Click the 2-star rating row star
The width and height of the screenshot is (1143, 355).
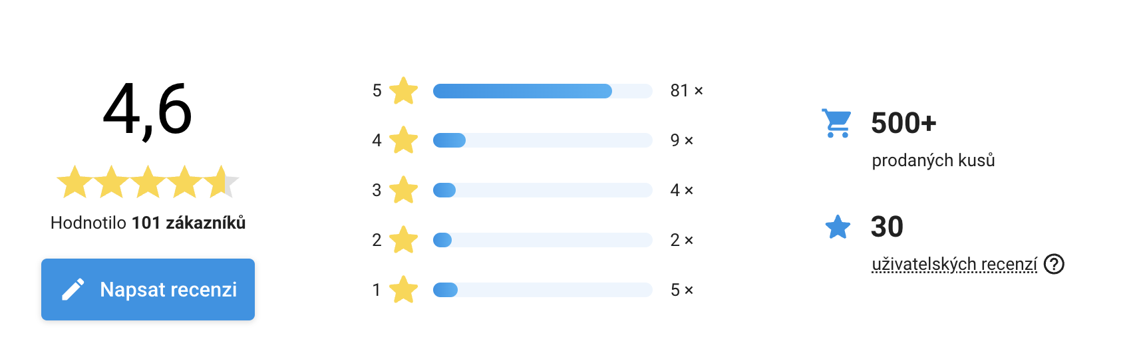[x=403, y=240]
